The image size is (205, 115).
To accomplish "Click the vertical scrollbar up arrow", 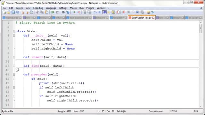I will (x=201, y=22).
